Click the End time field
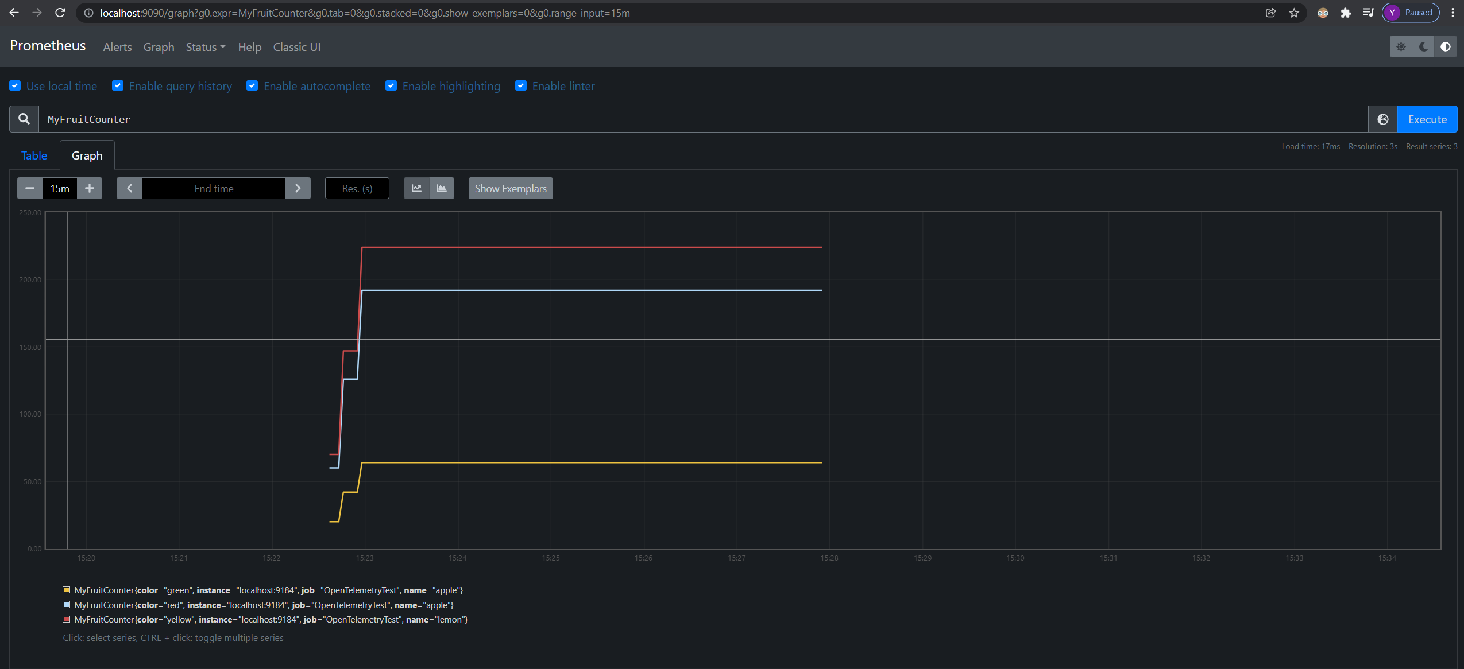Viewport: 1464px width, 669px height. tap(214, 188)
